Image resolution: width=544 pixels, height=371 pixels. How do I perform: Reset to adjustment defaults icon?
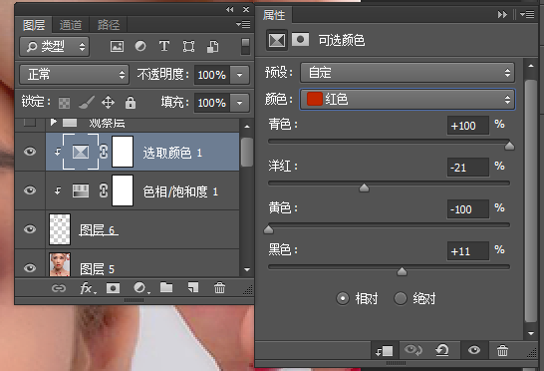pos(442,350)
